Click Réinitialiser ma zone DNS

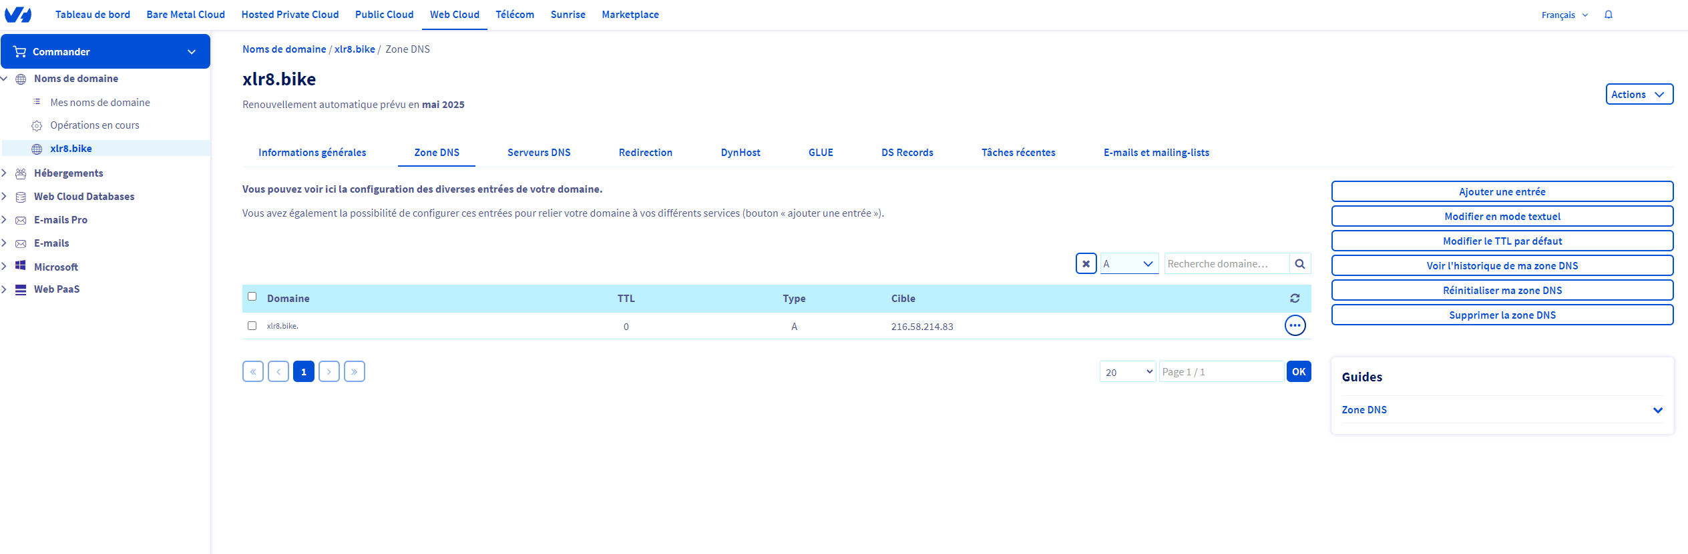click(x=1502, y=291)
